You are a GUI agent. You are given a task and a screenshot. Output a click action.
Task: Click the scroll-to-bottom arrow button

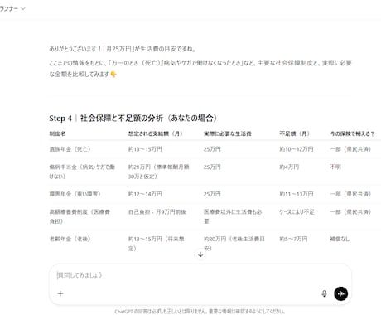(200, 254)
